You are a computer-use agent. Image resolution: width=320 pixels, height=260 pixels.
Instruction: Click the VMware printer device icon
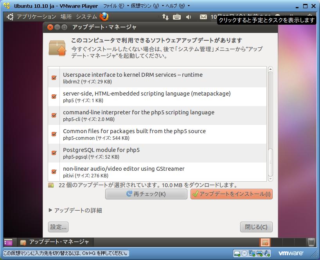[x=259, y=253]
